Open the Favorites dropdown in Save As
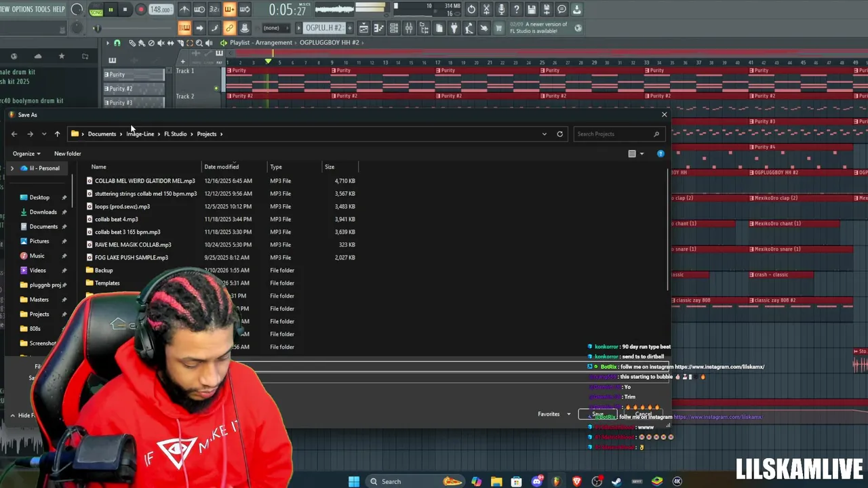Image resolution: width=868 pixels, height=488 pixels. 554,414
